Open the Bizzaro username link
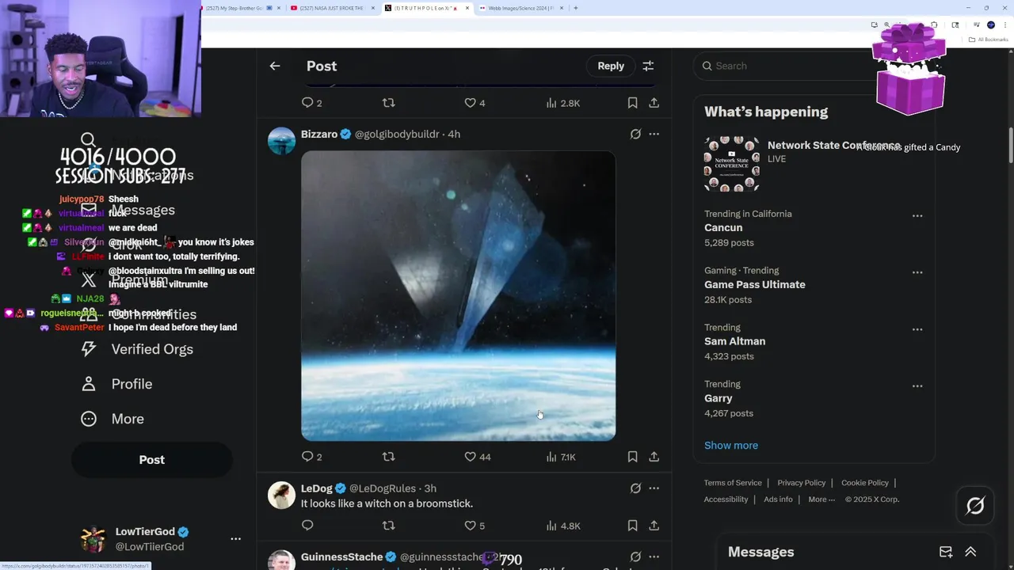Viewport: 1014px width, 570px height. 319,134
